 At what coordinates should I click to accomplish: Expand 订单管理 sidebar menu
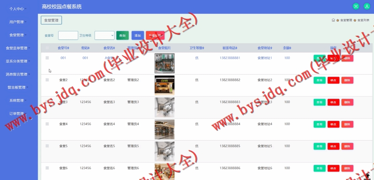click(17, 113)
